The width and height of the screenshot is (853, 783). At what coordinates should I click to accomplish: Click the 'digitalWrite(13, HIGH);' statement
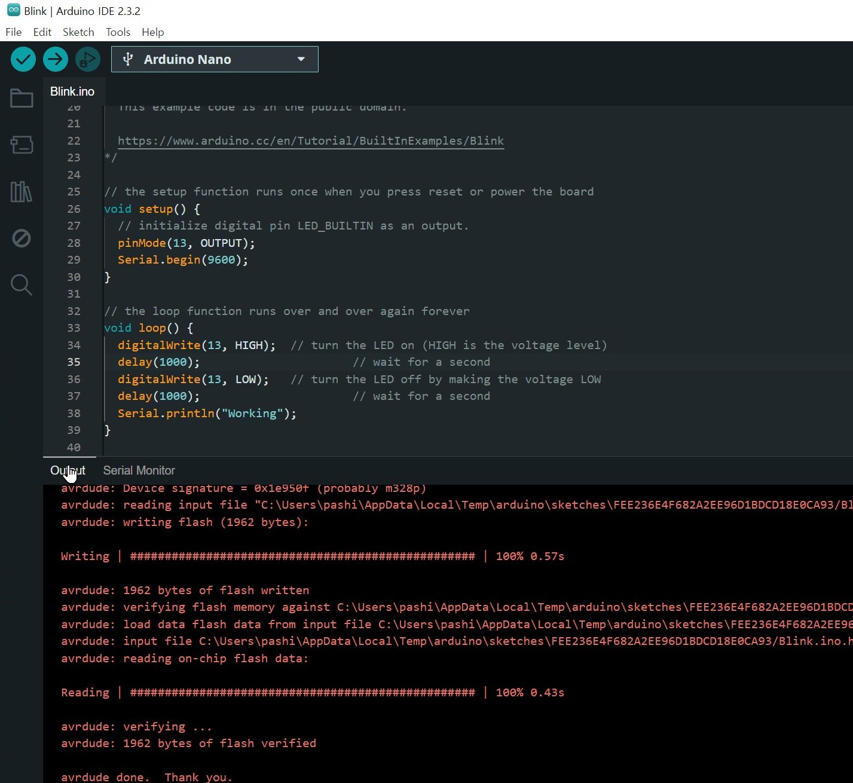pyautogui.click(x=197, y=345)
